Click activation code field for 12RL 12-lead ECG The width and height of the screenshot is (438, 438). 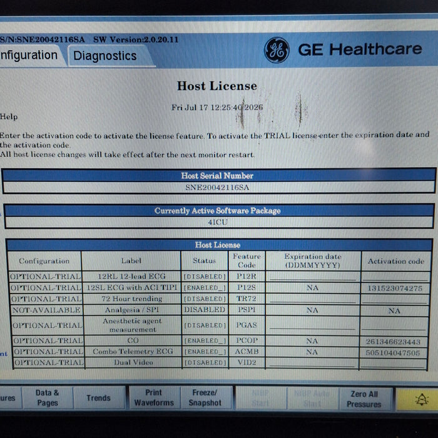(395, 277)
